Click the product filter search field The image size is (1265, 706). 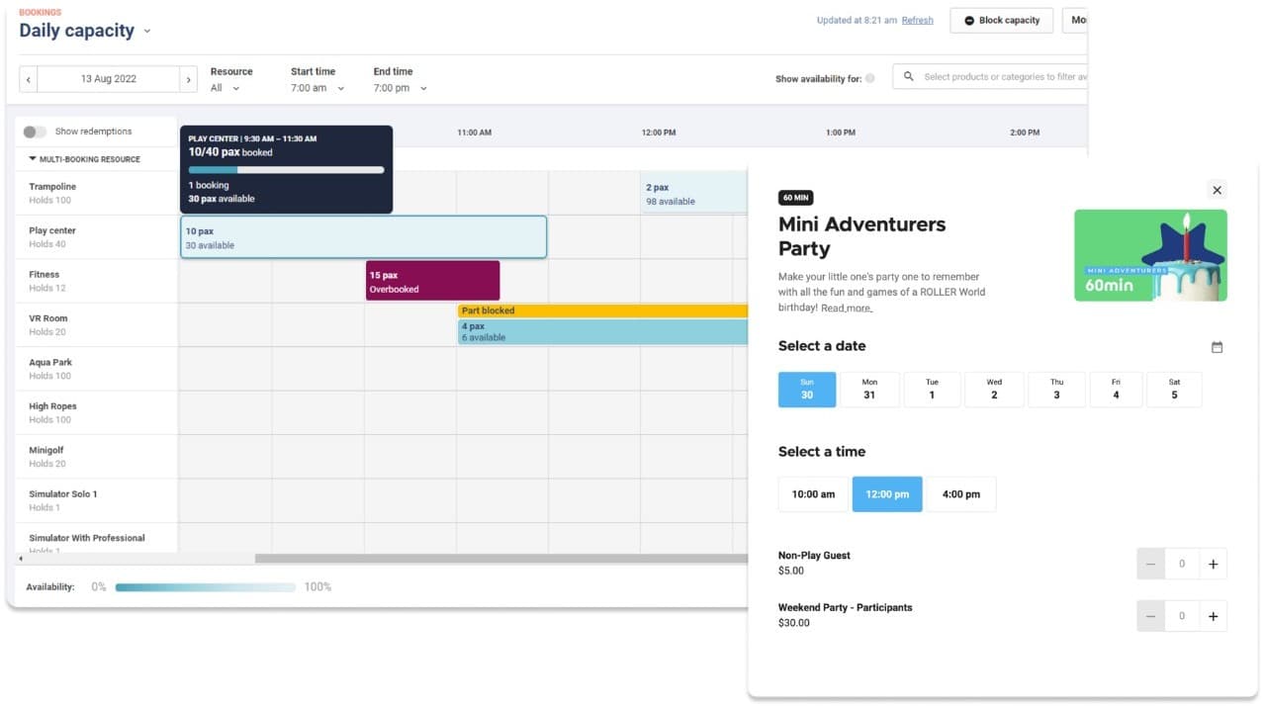(x=990, y=76)
